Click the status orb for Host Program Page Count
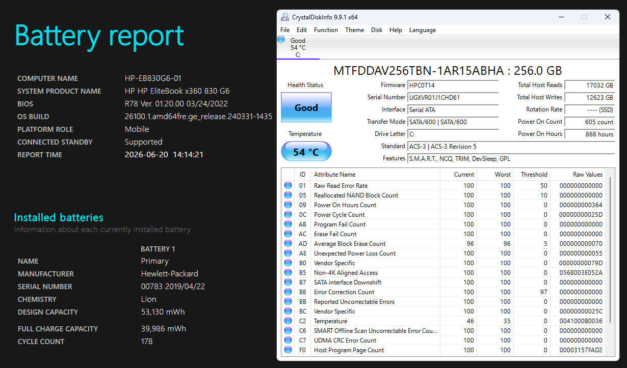 point(288,350)
